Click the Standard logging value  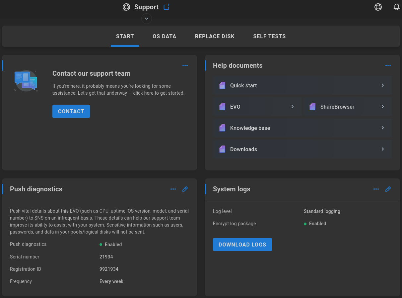click(x=322, y=211)
